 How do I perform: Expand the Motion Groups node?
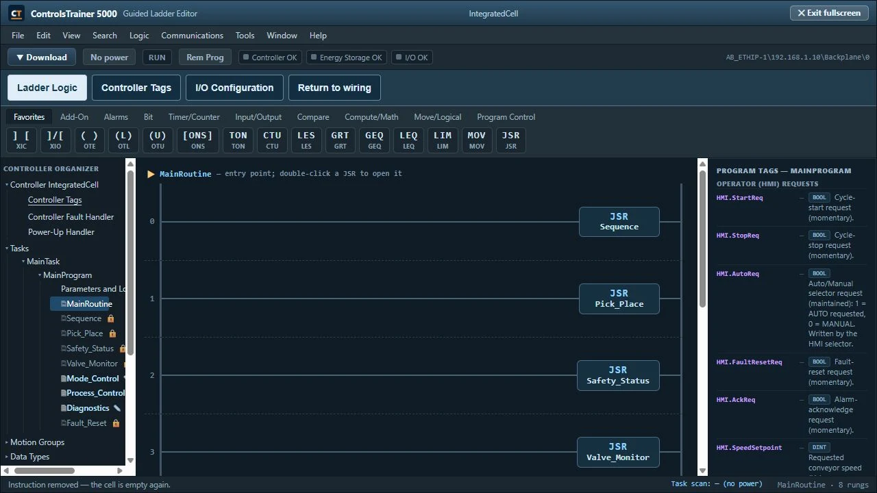pos(7,442)
